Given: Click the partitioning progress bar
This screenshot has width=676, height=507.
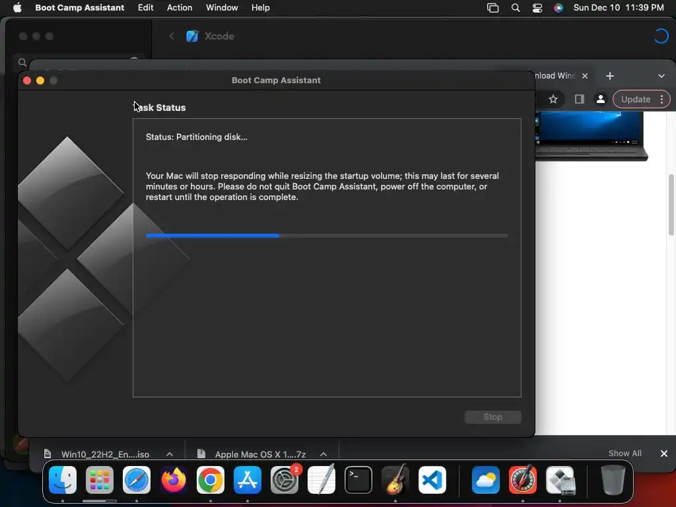Looking at the screenshot, I should point(327,236).
